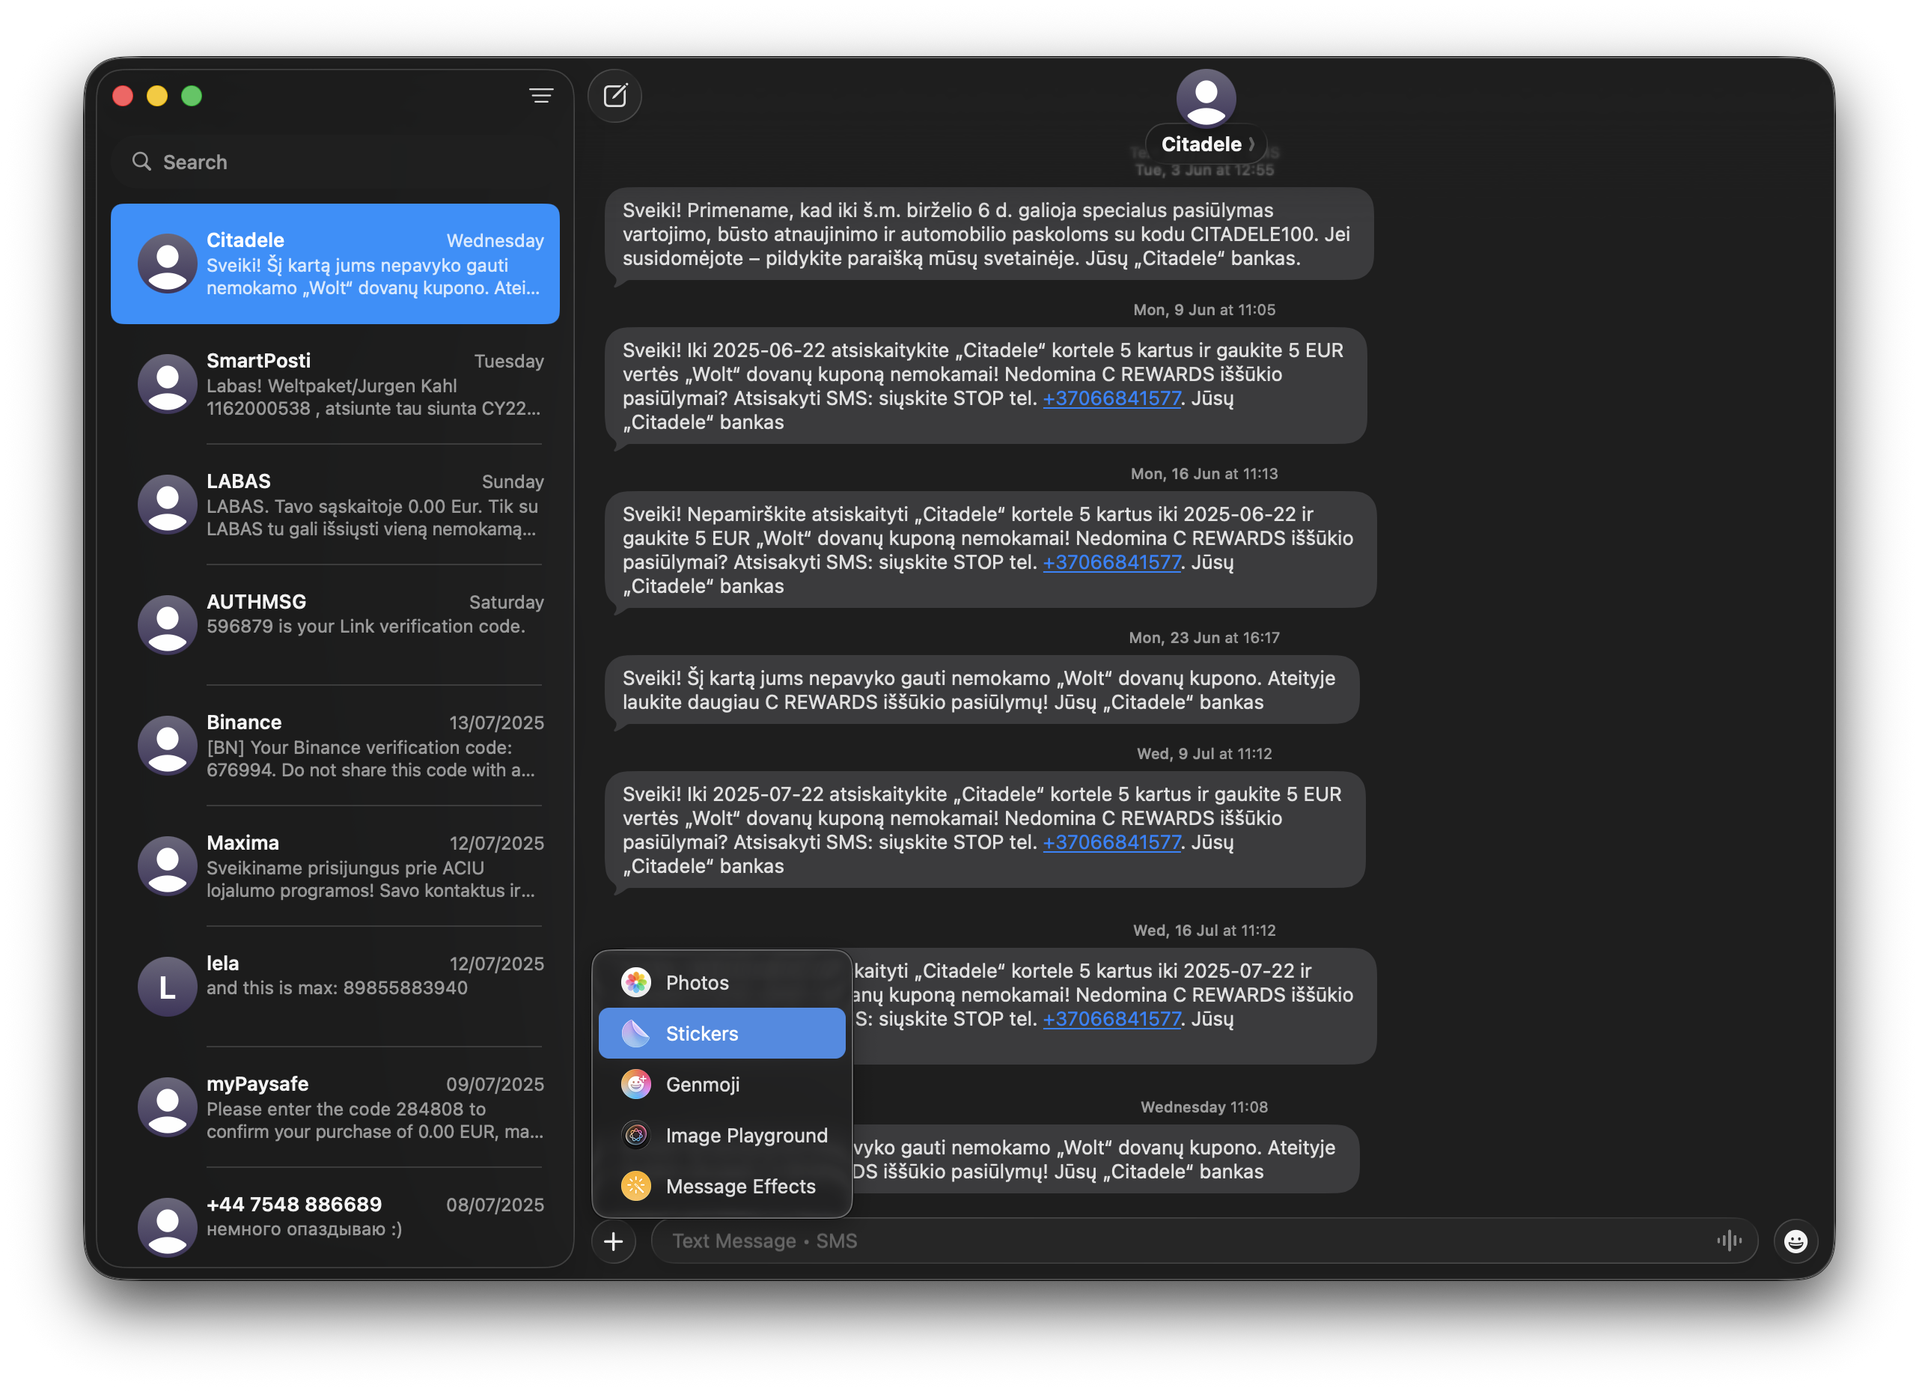Screen dimensions: 1919x1391
Task: Click Photos icon in popup menu
Action: click(x=636, y=982)
